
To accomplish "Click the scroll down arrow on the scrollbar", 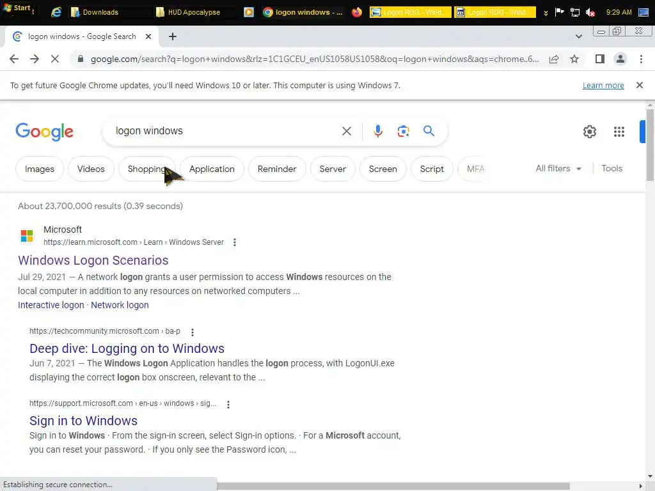I will tap(650, 476).
